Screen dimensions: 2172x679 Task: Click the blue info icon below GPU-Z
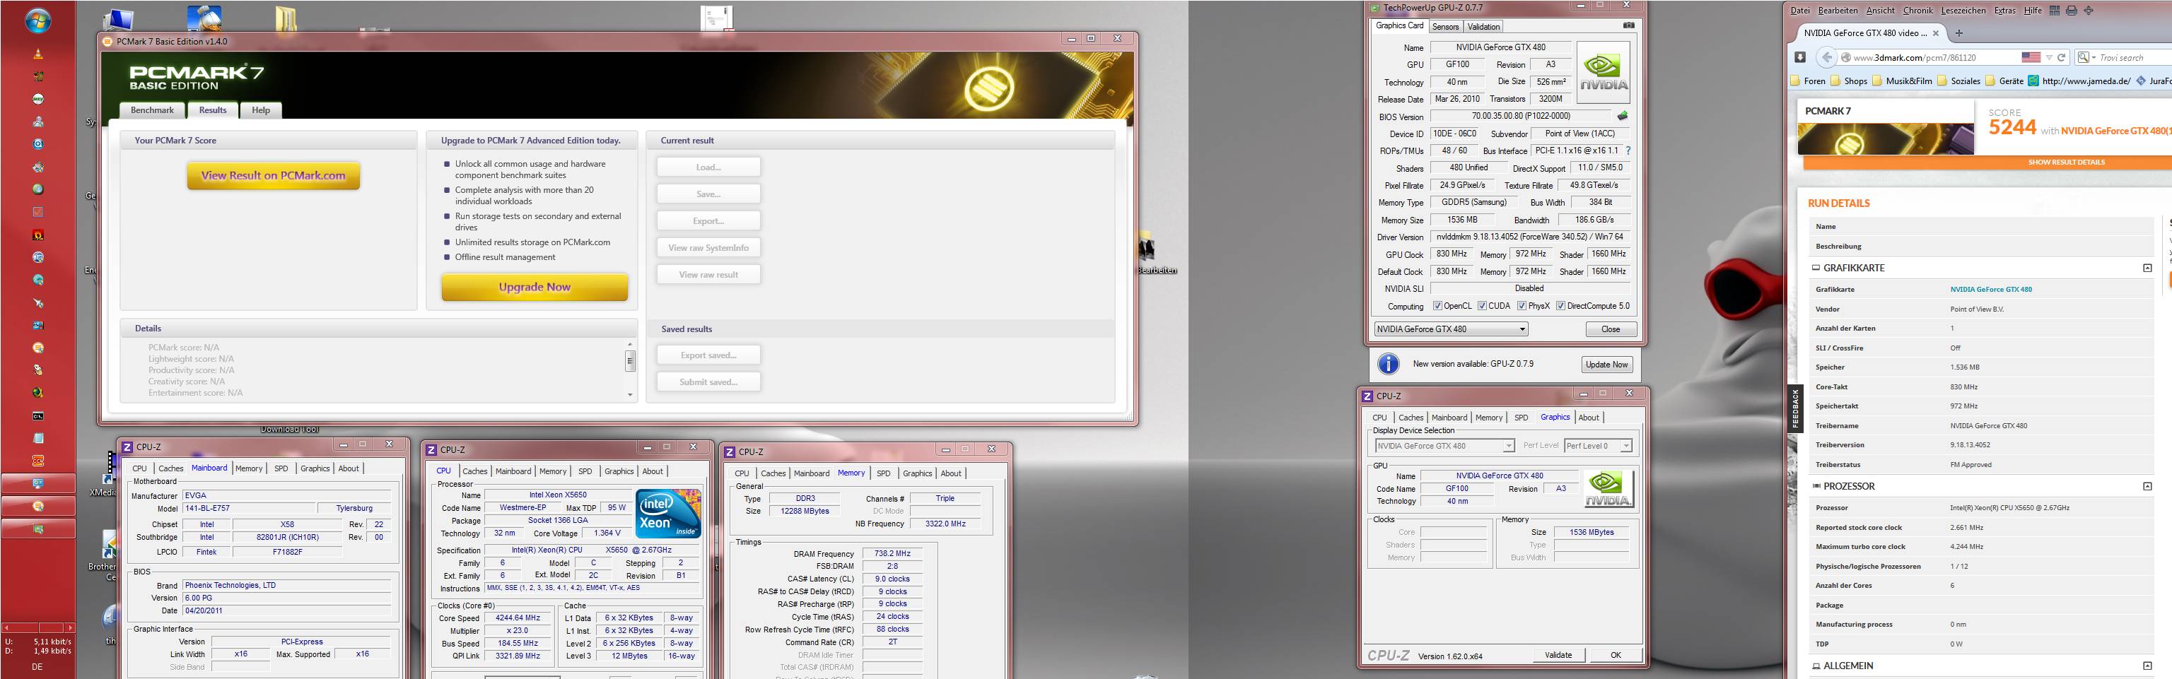coord(1388,364)
